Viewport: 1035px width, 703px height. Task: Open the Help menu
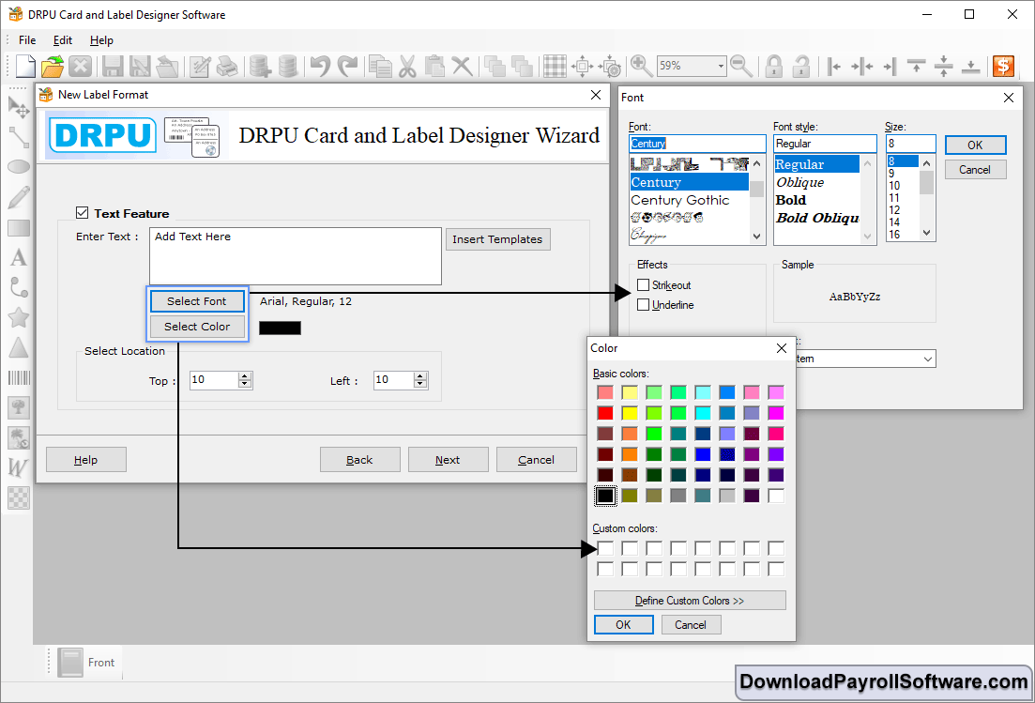tap(101, 40)
